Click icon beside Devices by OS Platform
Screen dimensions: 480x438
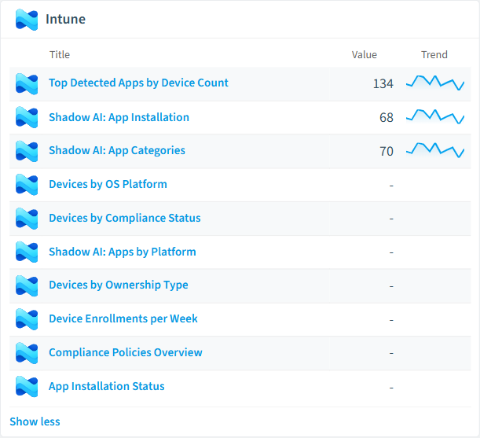27,185
